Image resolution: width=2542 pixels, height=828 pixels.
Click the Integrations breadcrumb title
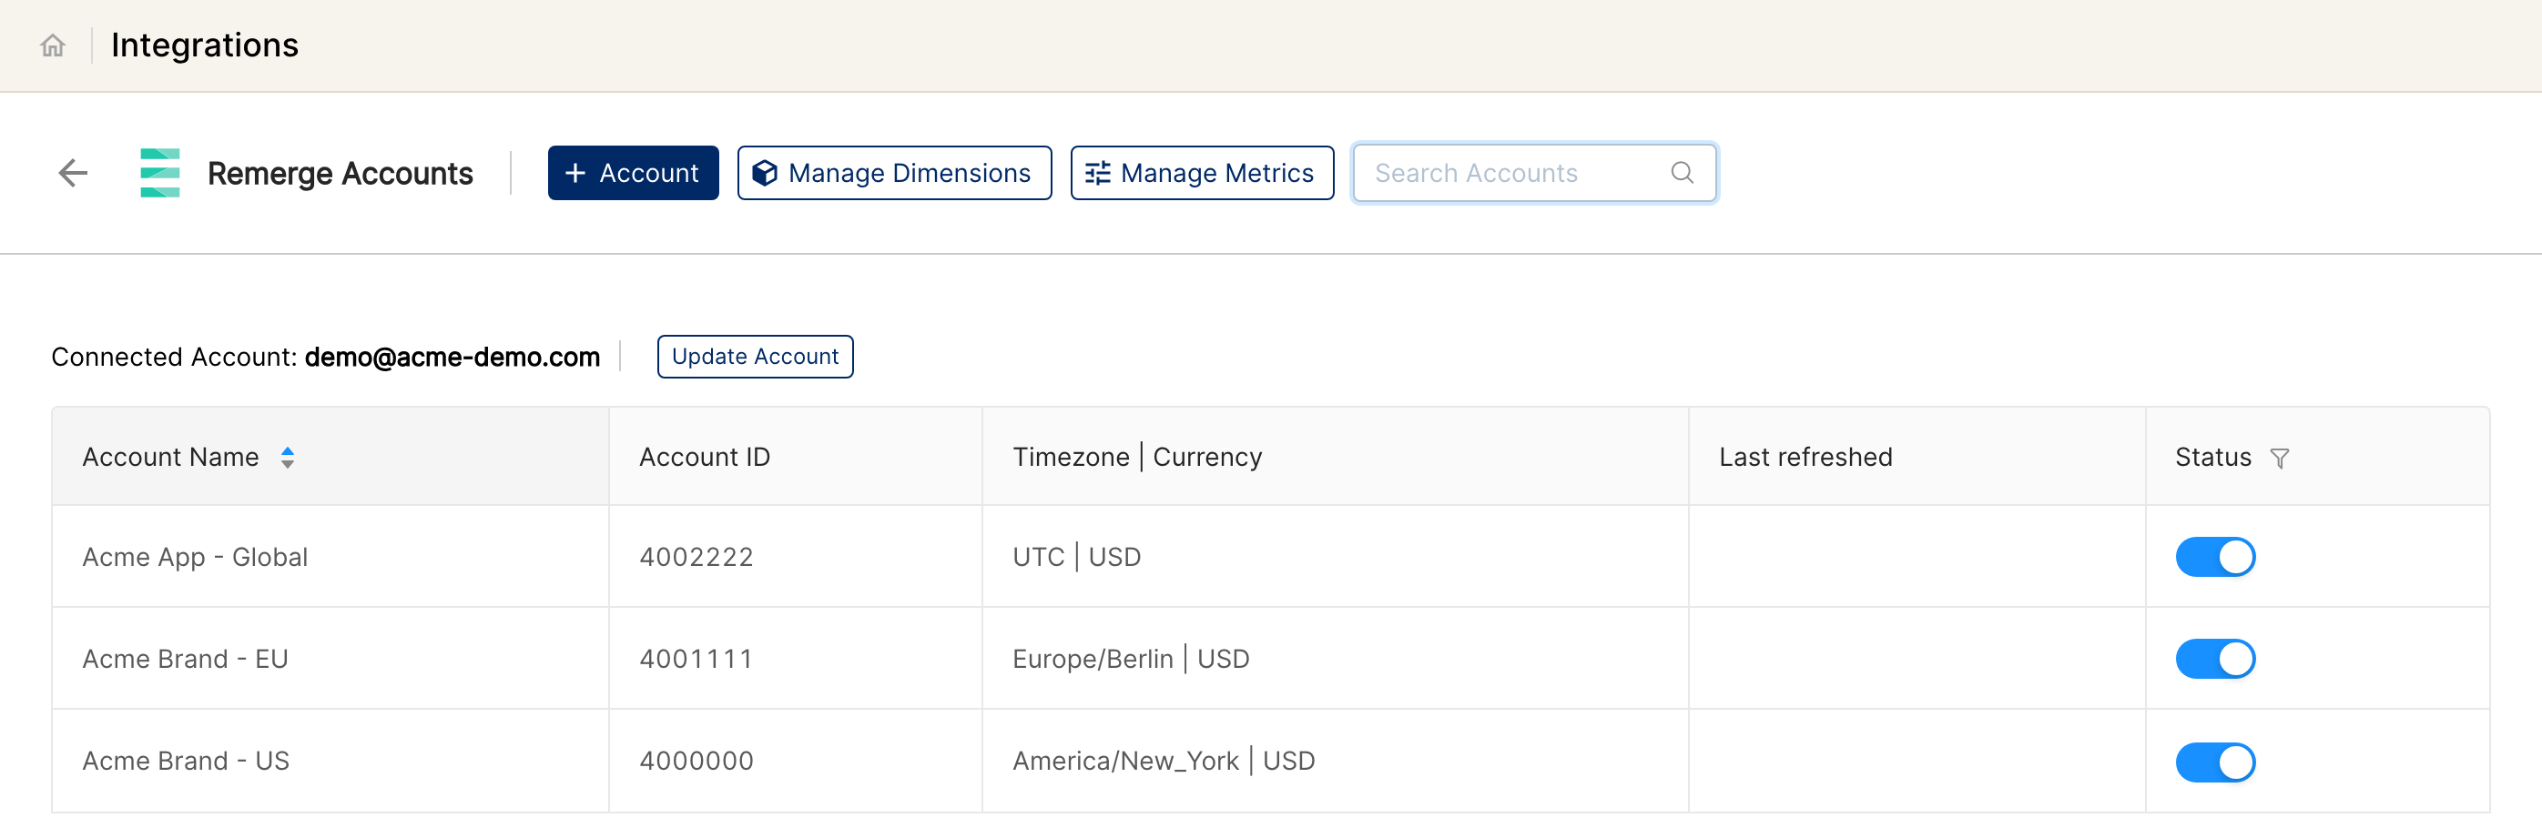click(x=204, y=45)
